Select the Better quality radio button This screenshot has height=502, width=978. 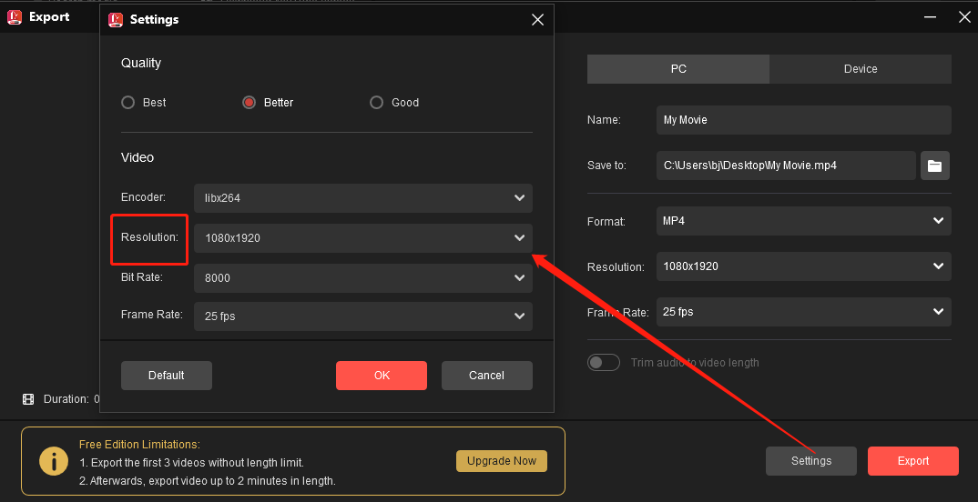coord(249,103)
